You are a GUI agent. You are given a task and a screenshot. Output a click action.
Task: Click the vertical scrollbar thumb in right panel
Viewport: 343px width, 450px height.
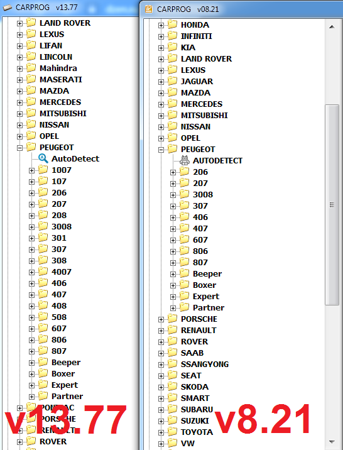point(332,205)
